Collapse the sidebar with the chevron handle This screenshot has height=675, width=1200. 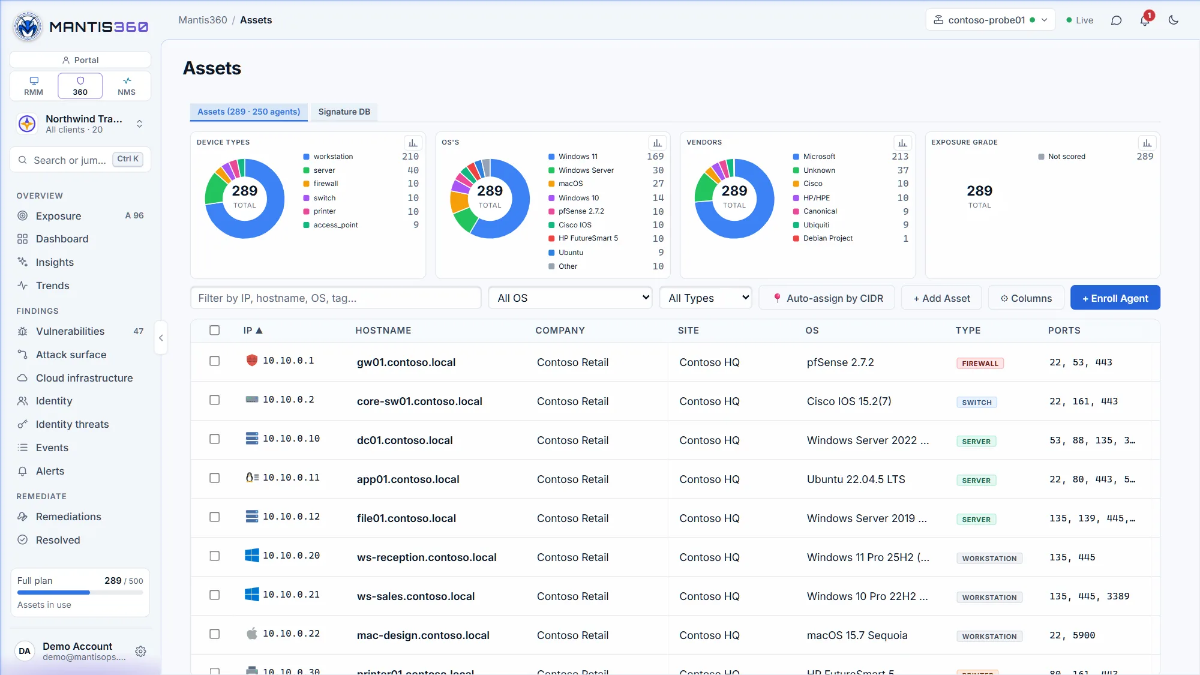pos(161,338)
